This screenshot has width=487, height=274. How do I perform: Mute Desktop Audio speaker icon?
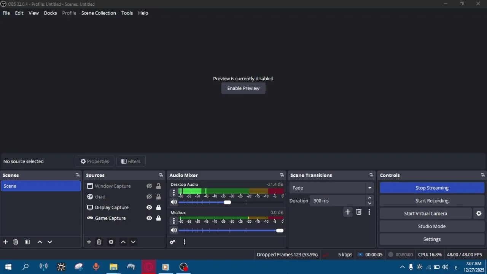(x=174, y=202)
